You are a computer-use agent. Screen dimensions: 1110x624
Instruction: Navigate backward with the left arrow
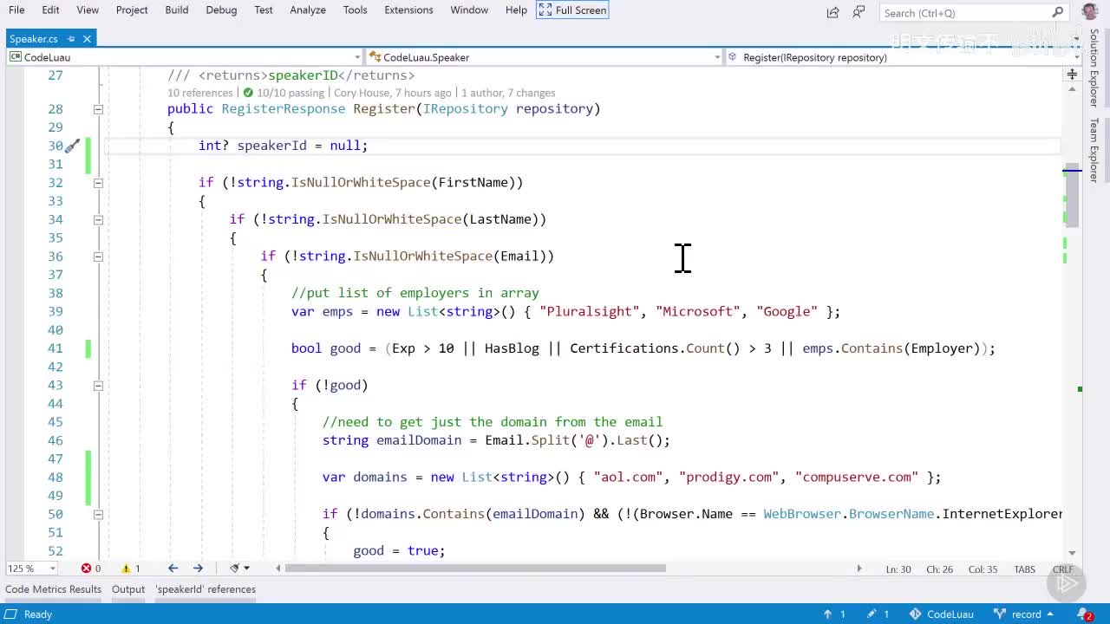(173, 569)
